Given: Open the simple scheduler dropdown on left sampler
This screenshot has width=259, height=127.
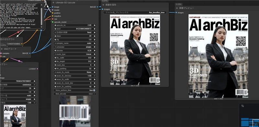Looking at the screenshot, I should pos(18,99).
